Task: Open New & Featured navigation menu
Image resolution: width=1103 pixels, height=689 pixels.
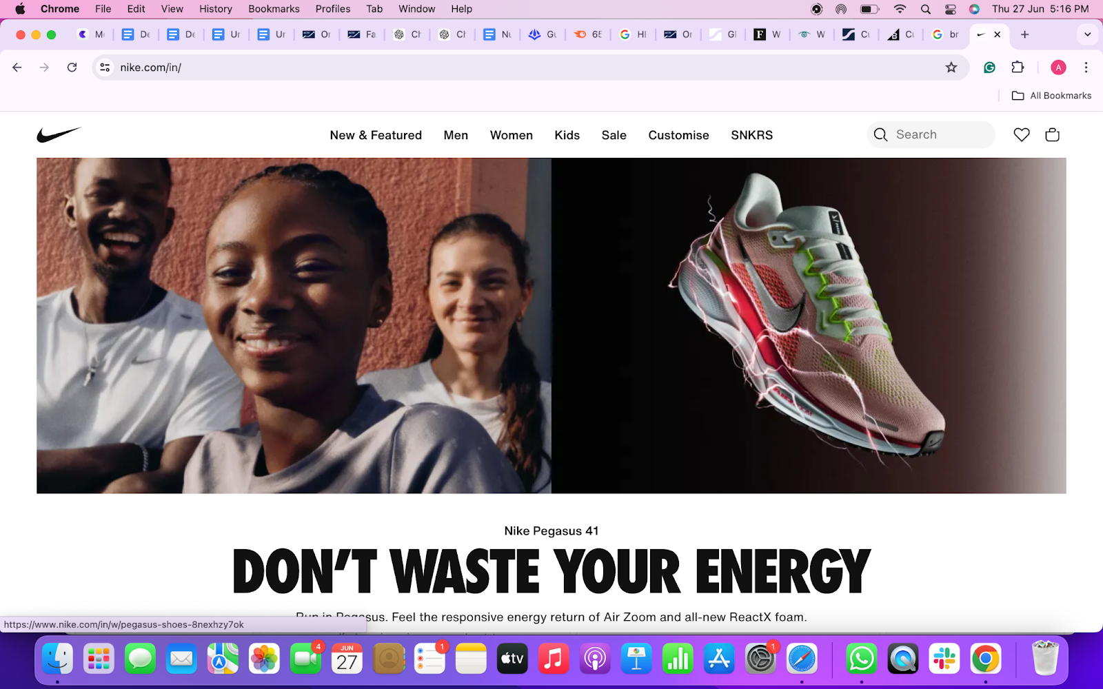Action: point(376,135)
